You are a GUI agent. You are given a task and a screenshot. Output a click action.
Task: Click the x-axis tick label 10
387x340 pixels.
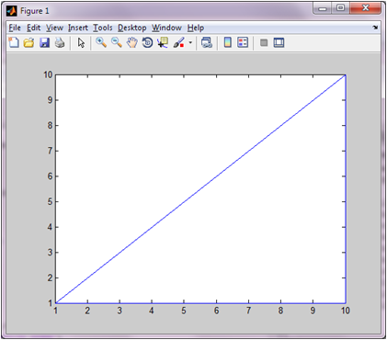346,311
